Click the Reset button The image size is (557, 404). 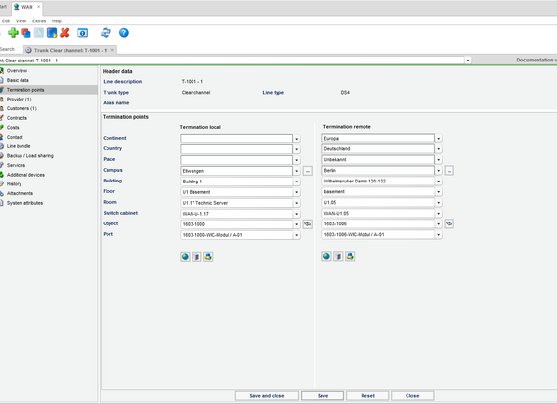click(x=367, y=396)
